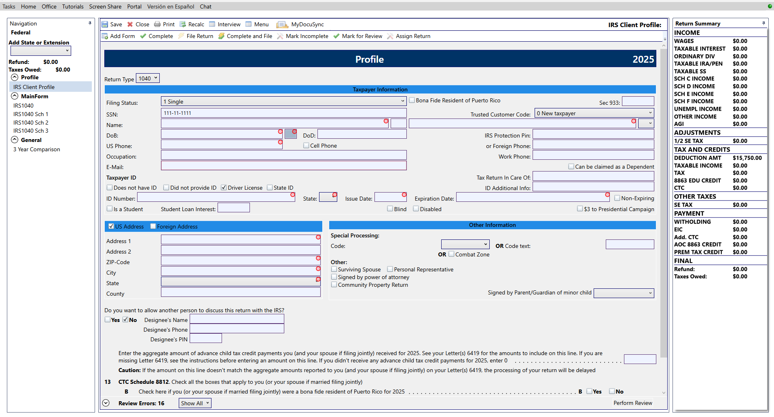This screenshot has height=417, width=774.
Task: Select IRS1040 Sch 2 in navigation
Action: tap(31, 123)
